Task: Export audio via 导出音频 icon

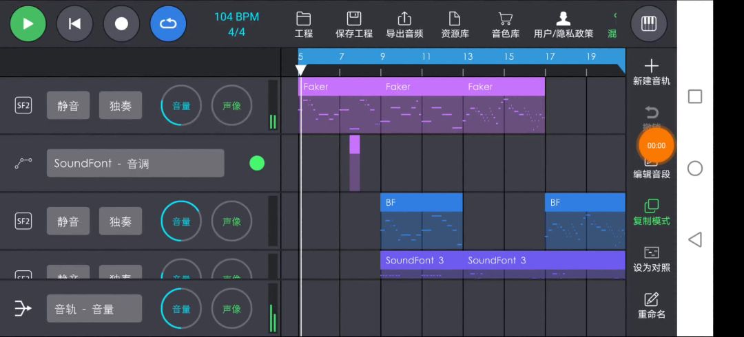Action: tap(404, 25)
